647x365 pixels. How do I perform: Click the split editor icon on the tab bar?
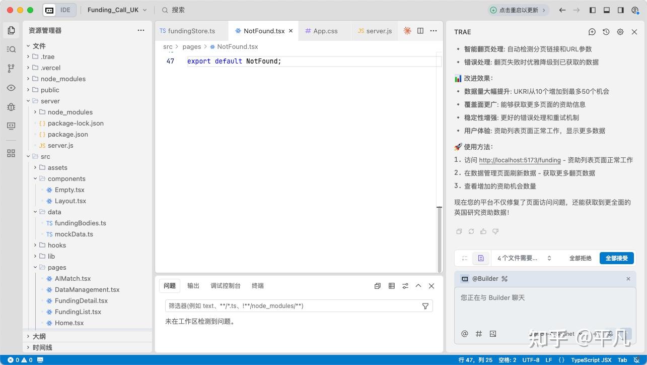click(420, 31)
